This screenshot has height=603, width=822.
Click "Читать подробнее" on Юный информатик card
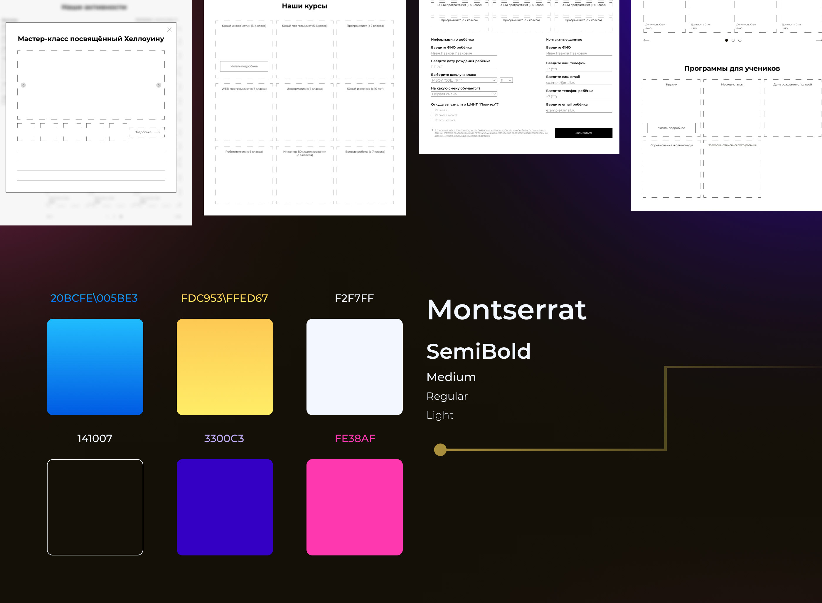(244, 66)
